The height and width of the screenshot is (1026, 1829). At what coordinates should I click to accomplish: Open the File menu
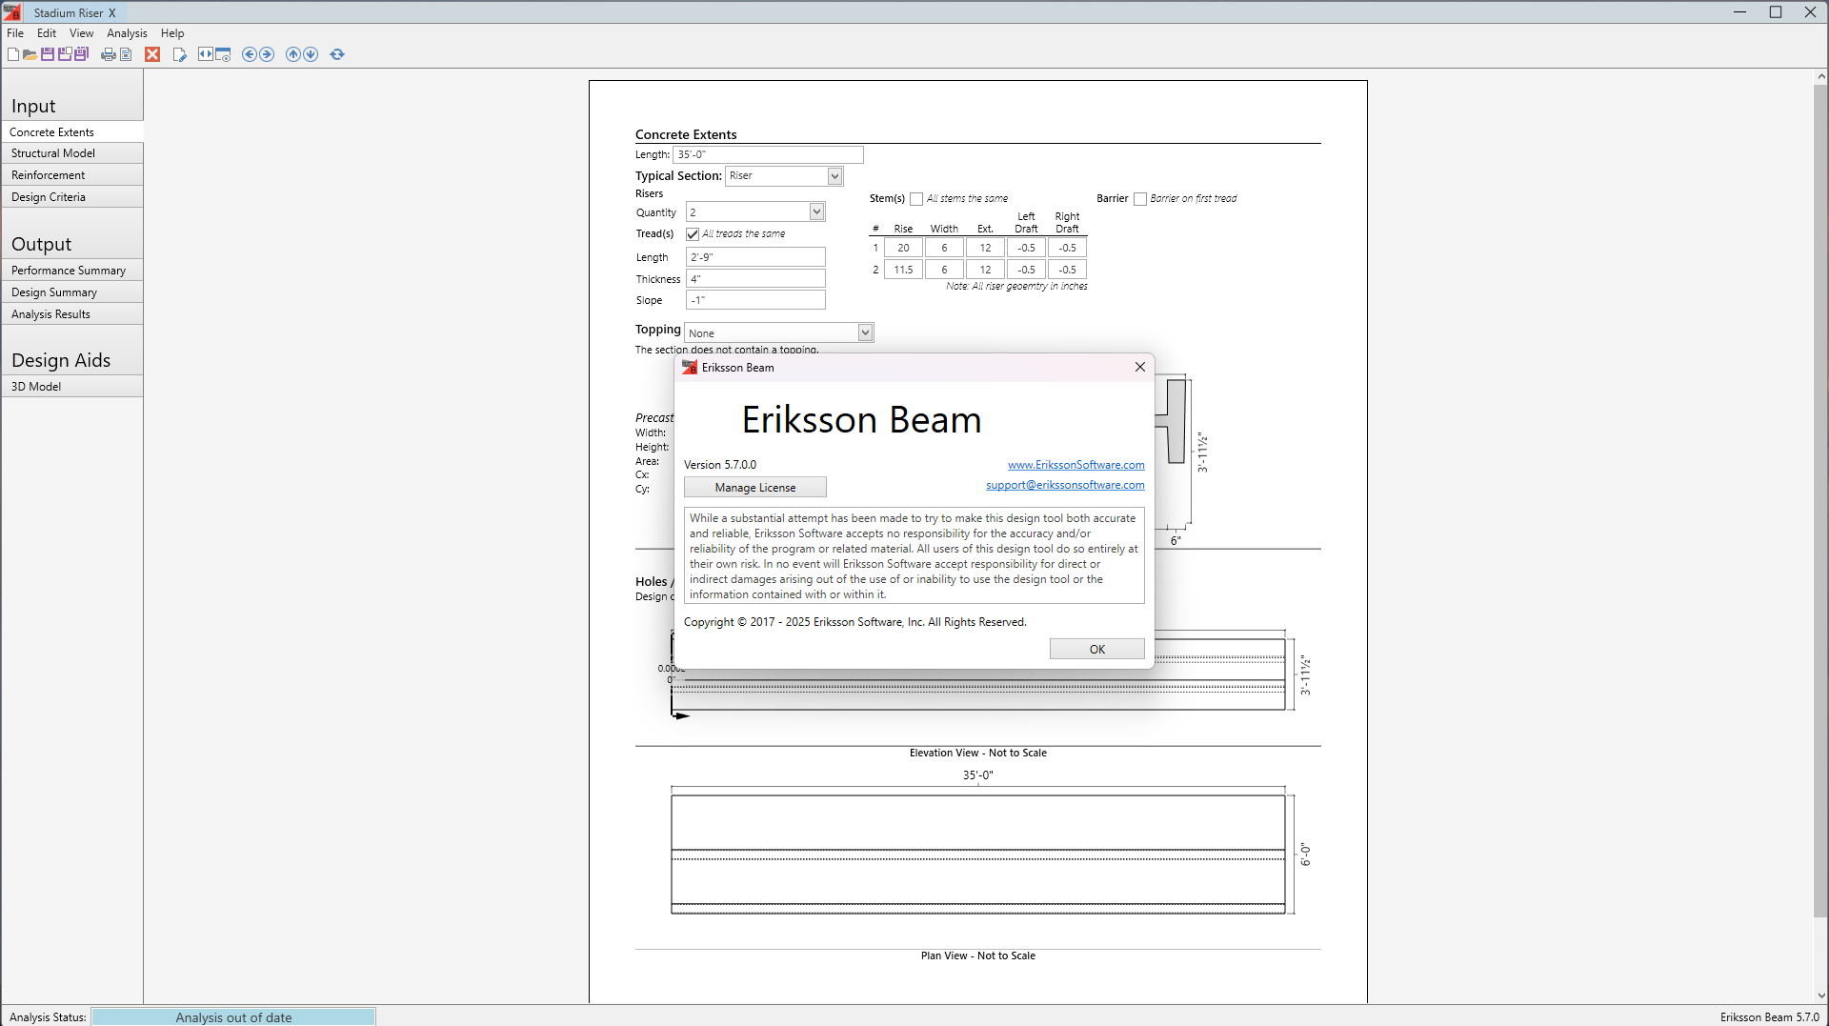pos(15,32)
